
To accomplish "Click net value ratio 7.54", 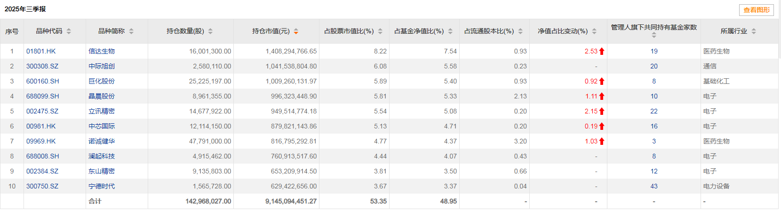I will pyautogui.click(x=450, y=51).
